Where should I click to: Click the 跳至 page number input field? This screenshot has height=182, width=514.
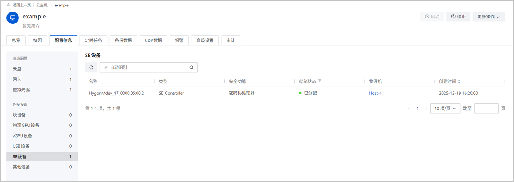tap(486, 109)
